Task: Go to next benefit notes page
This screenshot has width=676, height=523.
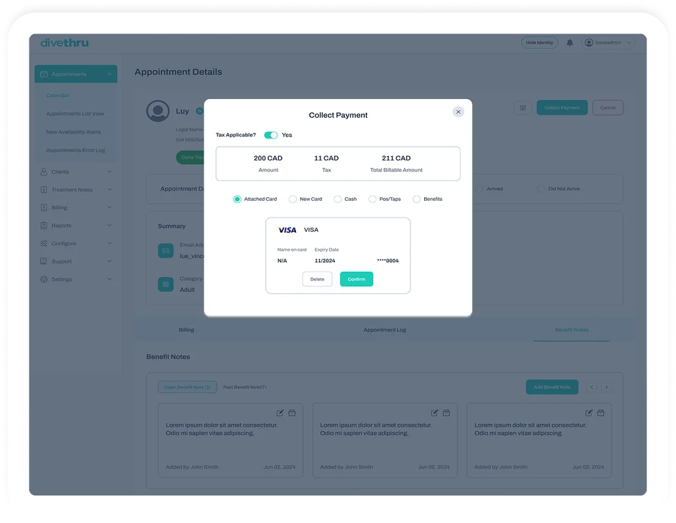Action: click(606, 387)
